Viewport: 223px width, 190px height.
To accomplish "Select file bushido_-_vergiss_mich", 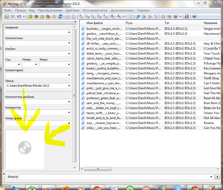I will 104,29.
